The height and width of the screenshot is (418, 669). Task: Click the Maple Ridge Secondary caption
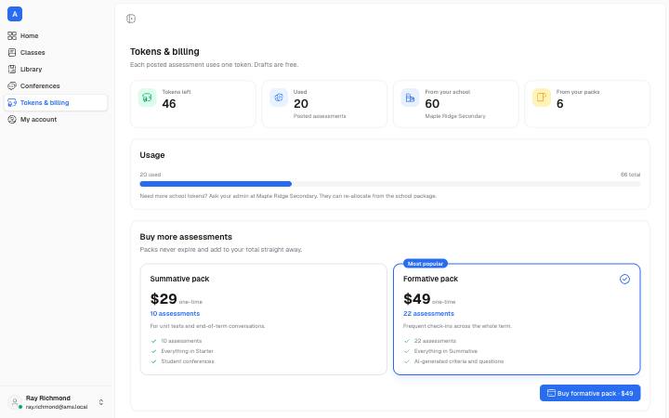(455, 116)
